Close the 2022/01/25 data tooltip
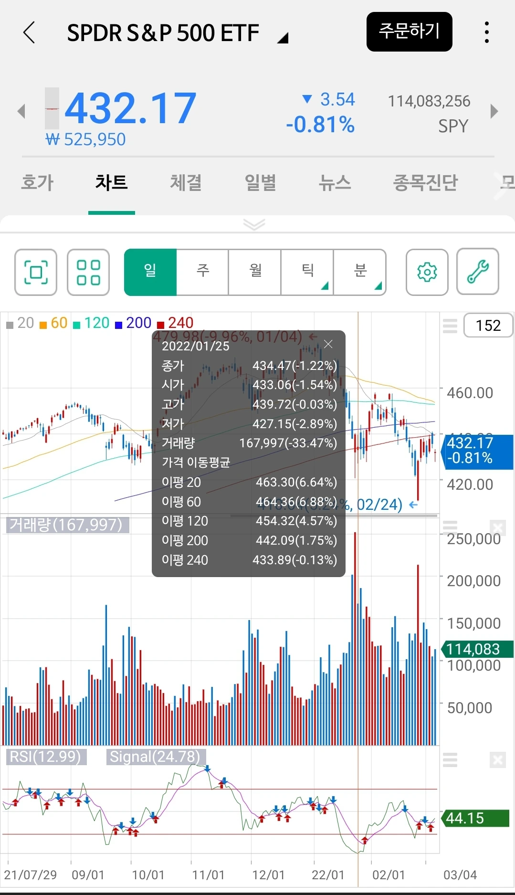 pyautogui.click(x=328, y=344)
